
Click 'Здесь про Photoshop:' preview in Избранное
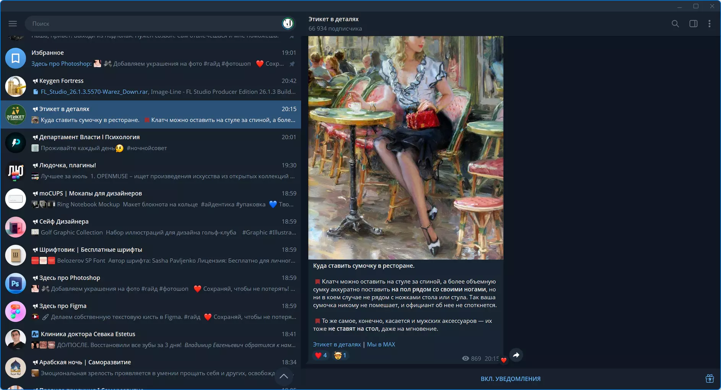coord(62,64)
